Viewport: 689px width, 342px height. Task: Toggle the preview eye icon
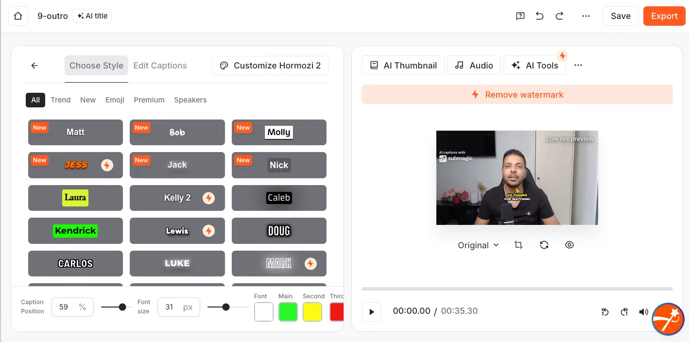(569, 245)
